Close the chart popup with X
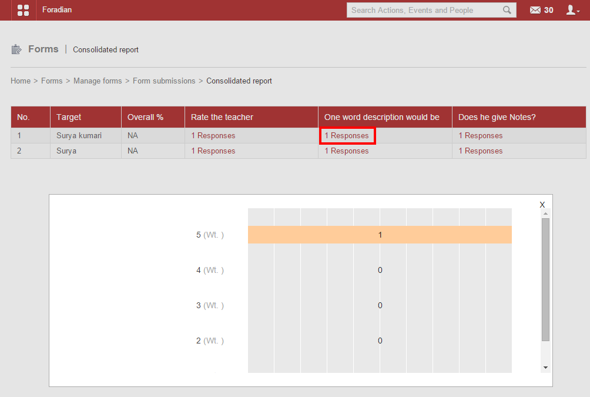 click(x=542, y=205)
